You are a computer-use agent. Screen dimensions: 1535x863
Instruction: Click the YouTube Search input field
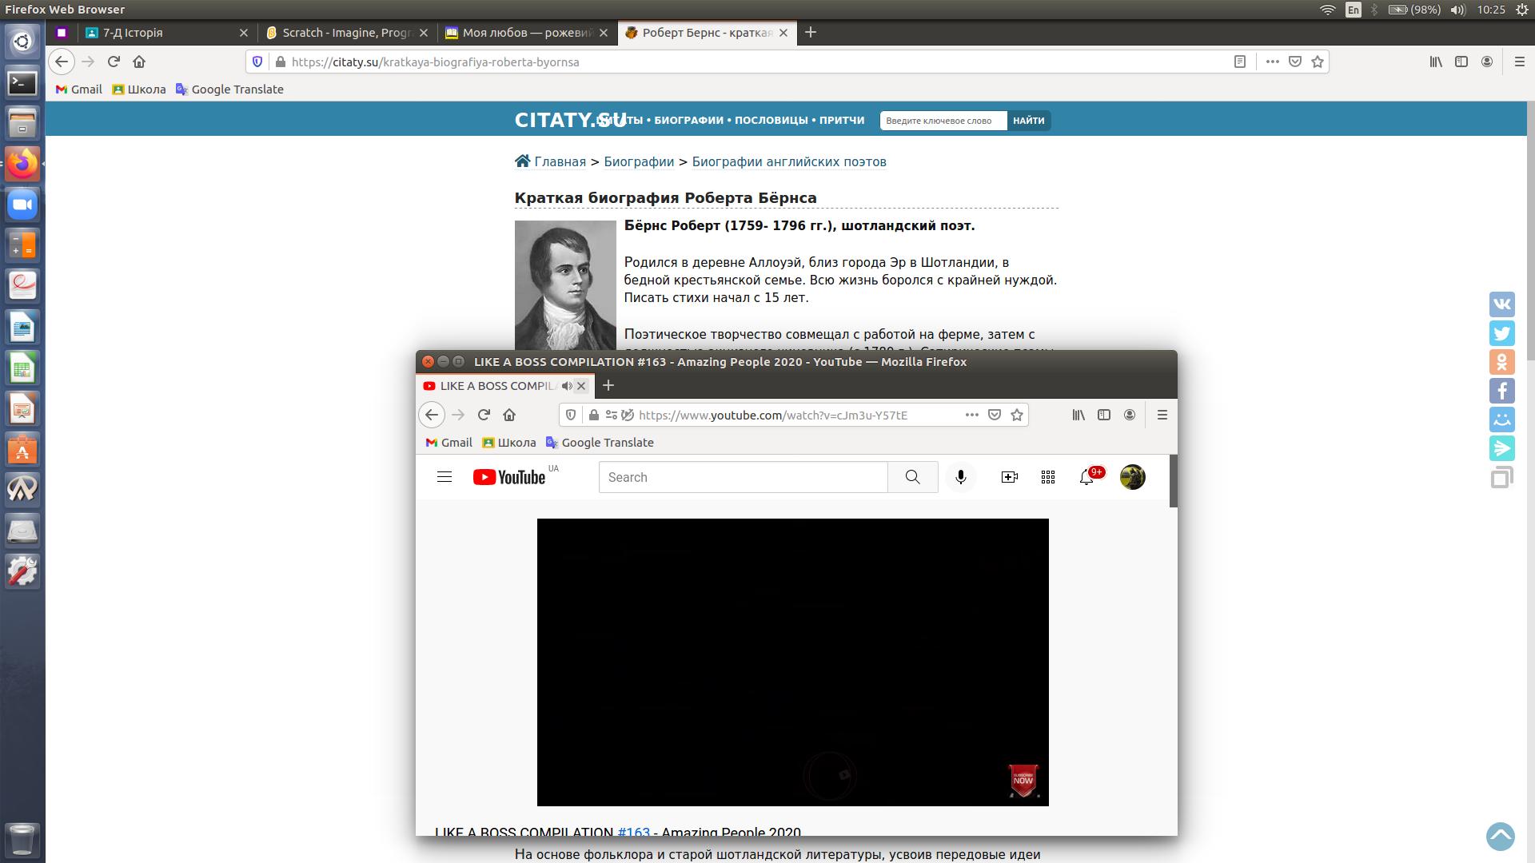(x=743, y=477)
